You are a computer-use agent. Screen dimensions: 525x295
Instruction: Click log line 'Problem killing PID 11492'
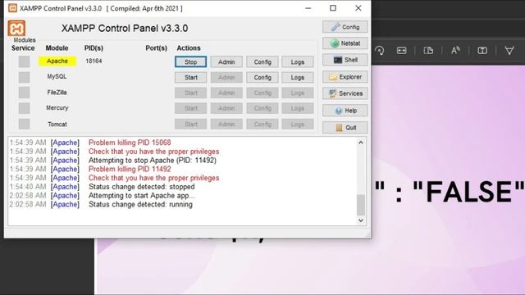click(130, 169)
